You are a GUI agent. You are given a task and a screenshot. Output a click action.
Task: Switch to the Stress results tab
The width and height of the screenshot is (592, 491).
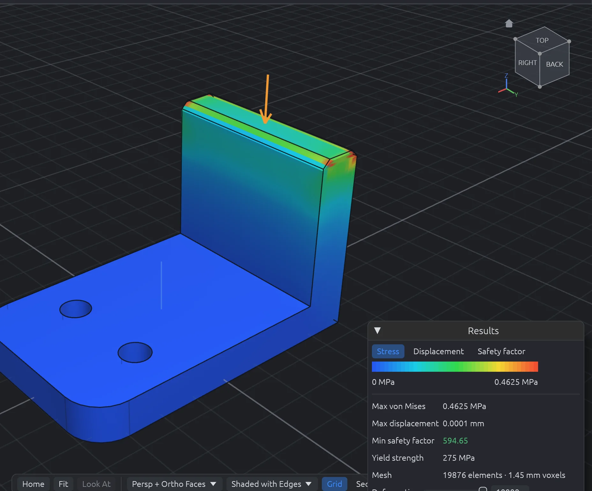tap(388, 351)
